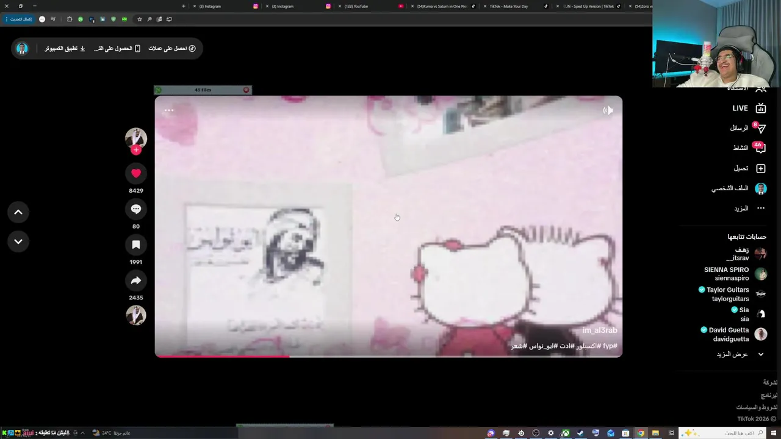Viewport: 781px width, 439px height.
Task: Open the account avatar in the top pill bar
Action: pos(22,48)
